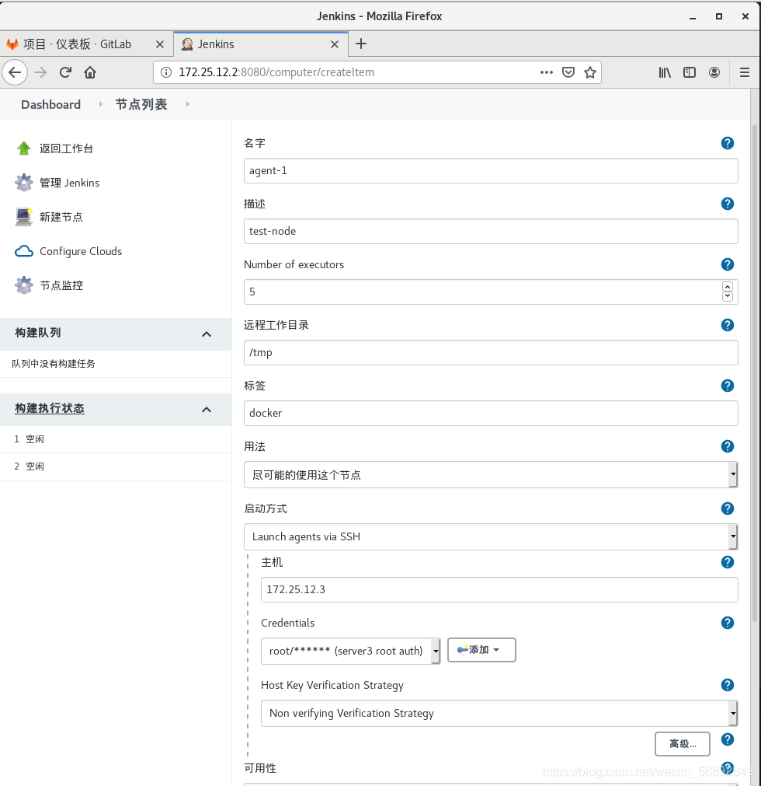Collapse the 构建队列 panel
Viewport: 761px width, 786px height.
point(207,334)
